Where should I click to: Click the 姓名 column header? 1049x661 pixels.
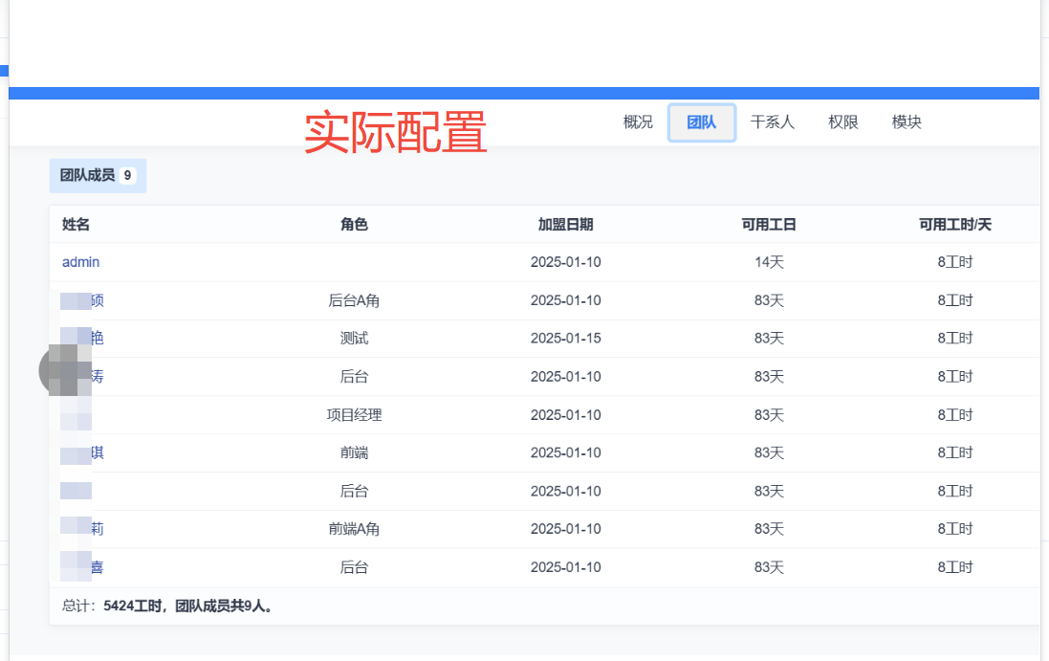[76, 225]
